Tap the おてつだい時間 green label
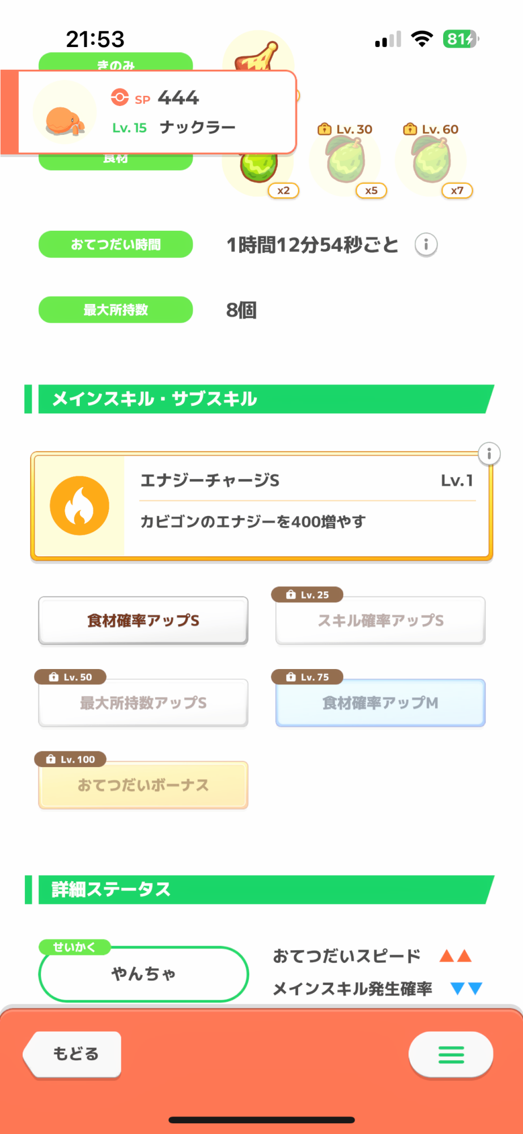Image resolution: width=523 pixels, height=1134 pixels. tap(116, 244)
